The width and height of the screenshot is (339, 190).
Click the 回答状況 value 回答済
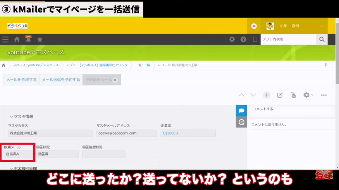(x=57, y=154)
